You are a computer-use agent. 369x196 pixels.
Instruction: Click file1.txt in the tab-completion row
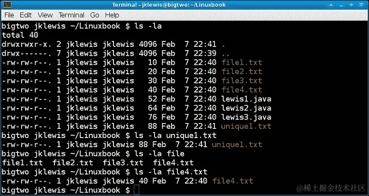click(22, 163)
